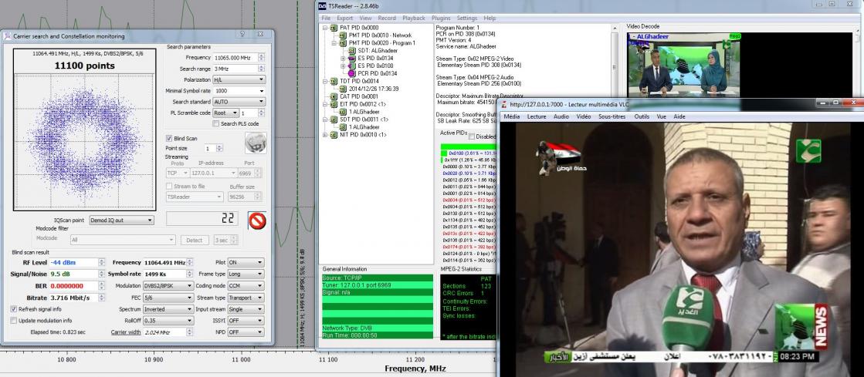This screenshot has height=377, width=864.
Task: Open the Modulation DVBS2/8PSK dropdown
Action: (x=168, y=286)
